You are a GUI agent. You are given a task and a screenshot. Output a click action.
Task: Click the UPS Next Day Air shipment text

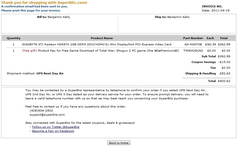coord(50,73)
